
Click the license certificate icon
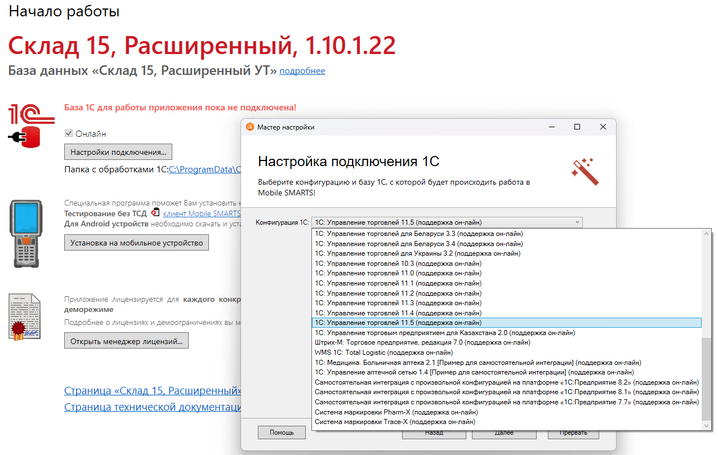(x=25, y=316)
